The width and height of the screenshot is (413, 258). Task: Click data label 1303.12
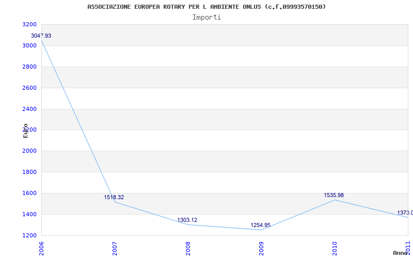click(x=187, y=220)
